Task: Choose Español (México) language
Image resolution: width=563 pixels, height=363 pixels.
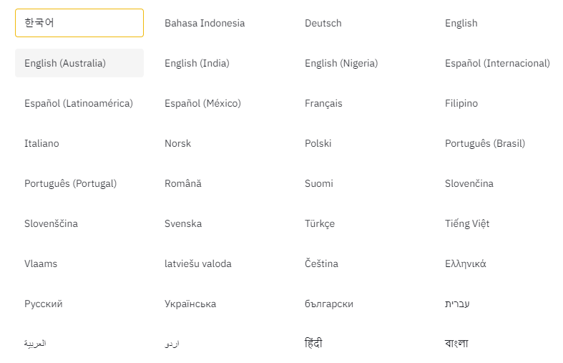Action: click(202, 104)
